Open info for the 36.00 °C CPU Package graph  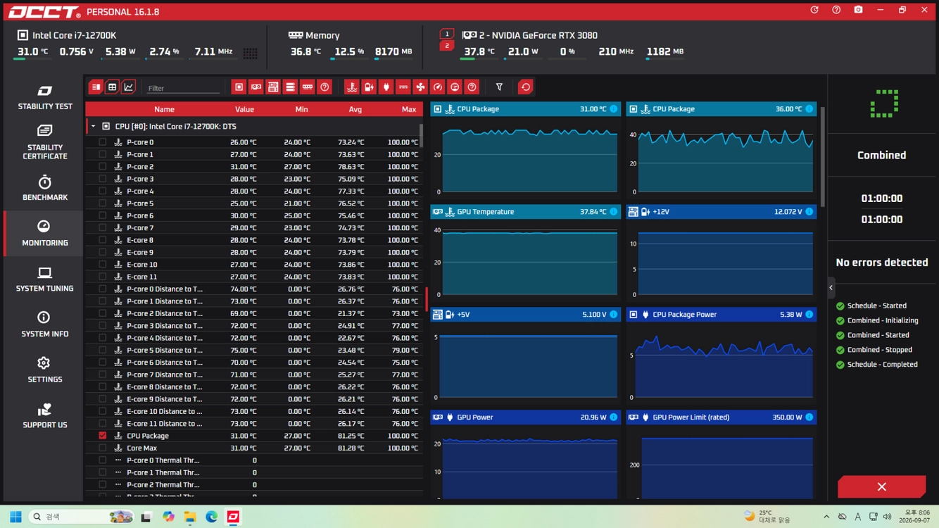[809, 109]
